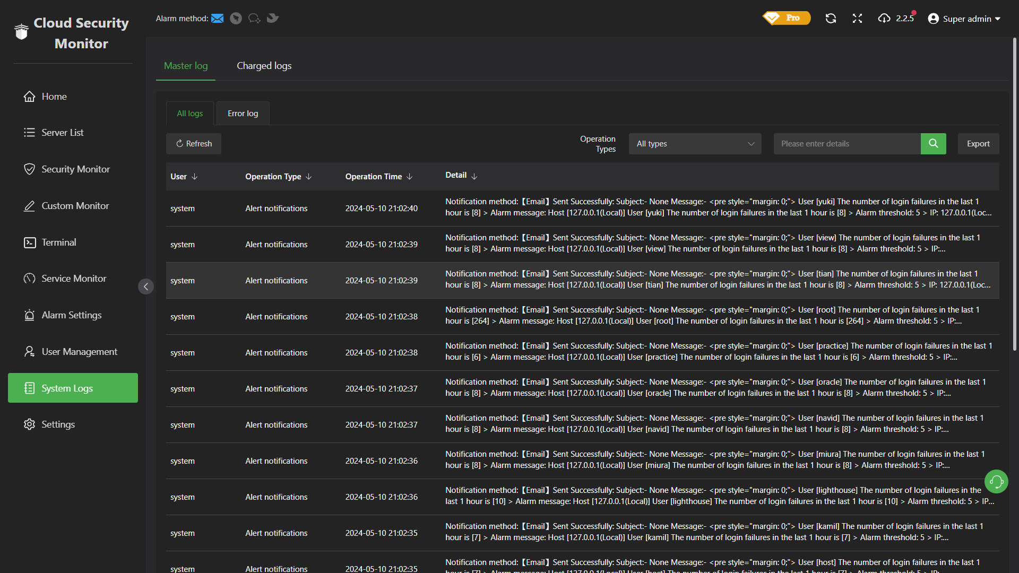Click the refresh icon in top bar
Viewport: 1019px width, 573px height.
(x=831, y=19)
